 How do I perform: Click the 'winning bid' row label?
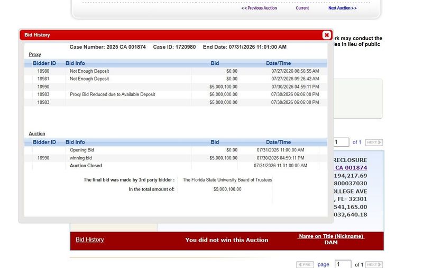click(81, 158)
